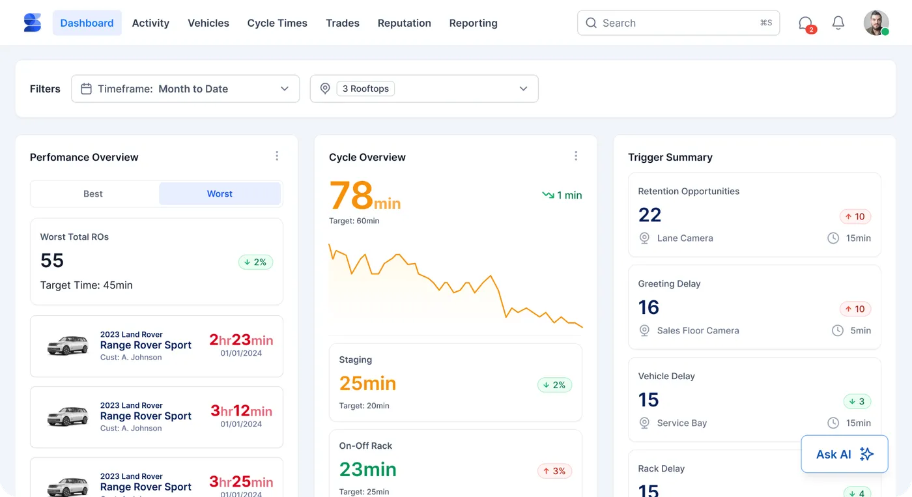Click the Sales Floor Camera icon
The width and height of the screenshot is (912, 497).
(644, 331)
